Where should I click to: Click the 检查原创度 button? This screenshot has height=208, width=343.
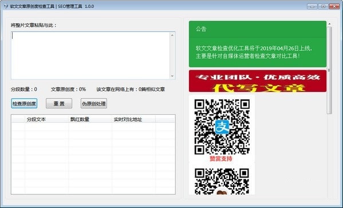pyautogui.click(x=24, y=103)
